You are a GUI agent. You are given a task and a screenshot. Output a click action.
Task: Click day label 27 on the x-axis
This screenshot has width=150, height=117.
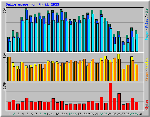click(x=123, y=114)
